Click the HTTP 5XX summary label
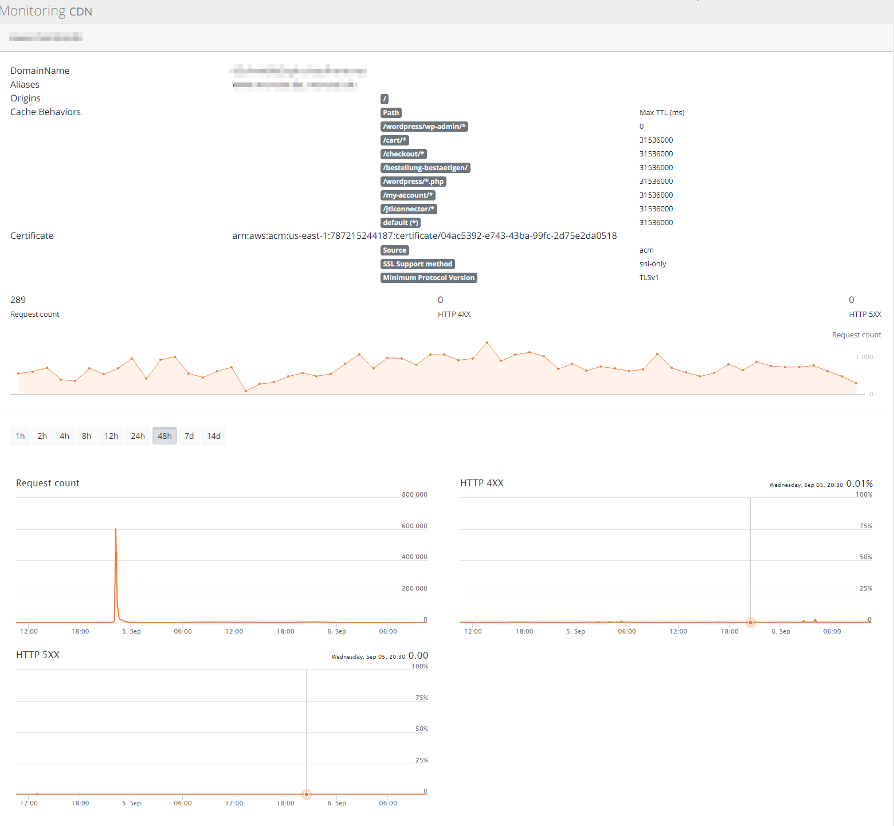 865,314
